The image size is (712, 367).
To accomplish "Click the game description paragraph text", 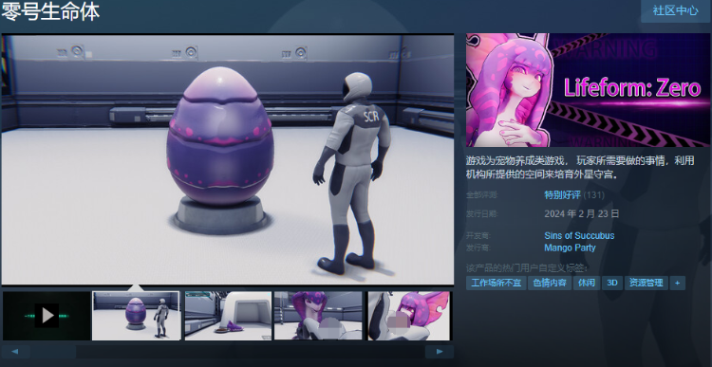I will coord(580,168).
